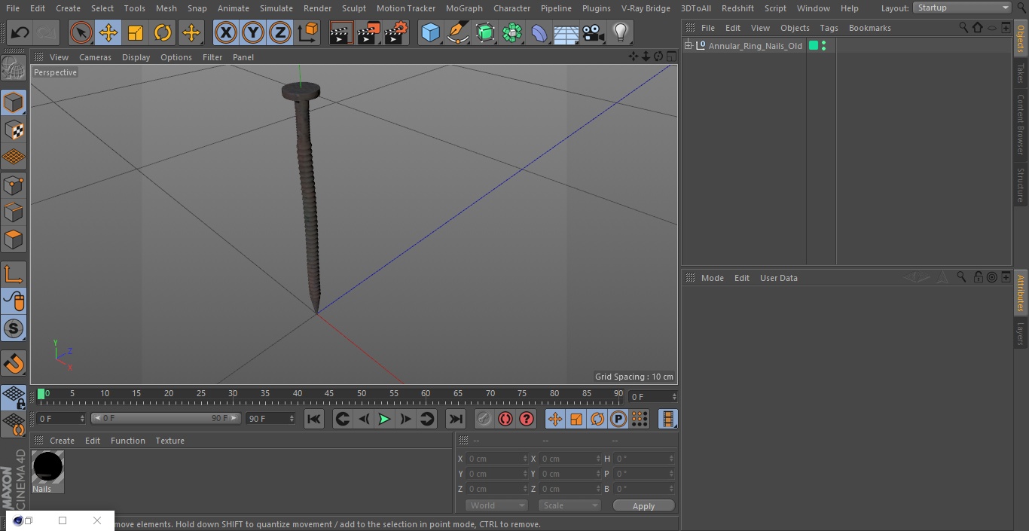
Task: Open Edit Render Settings icon
Action: coord(396,32)
